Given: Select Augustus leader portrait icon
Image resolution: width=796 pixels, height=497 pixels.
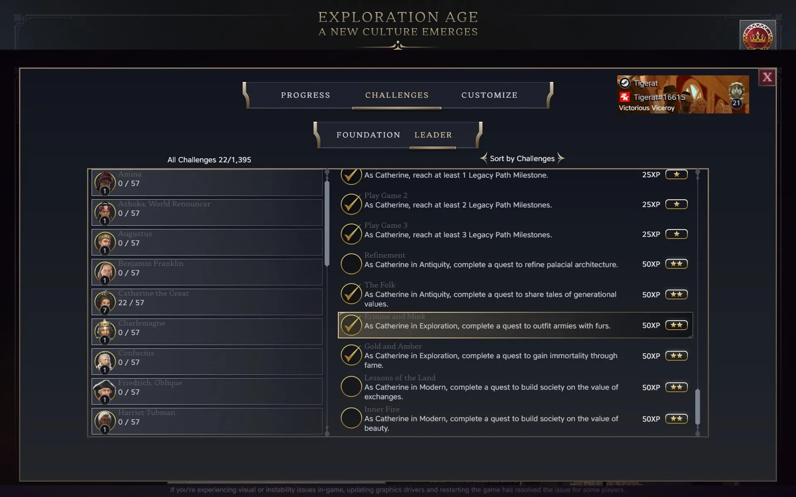Looking at the screenshot, I should (x=105, y=241).
